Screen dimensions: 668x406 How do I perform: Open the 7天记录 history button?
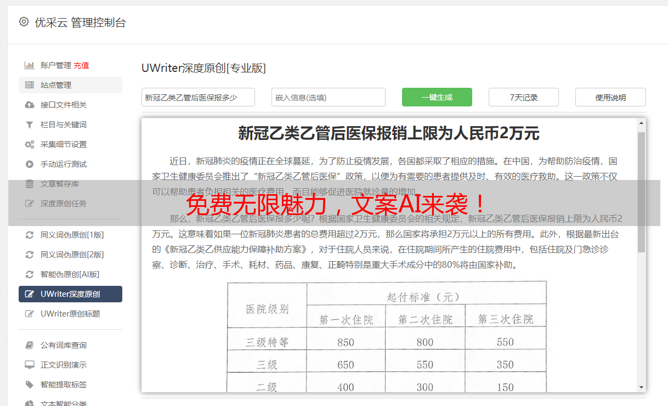click(523, 97)
